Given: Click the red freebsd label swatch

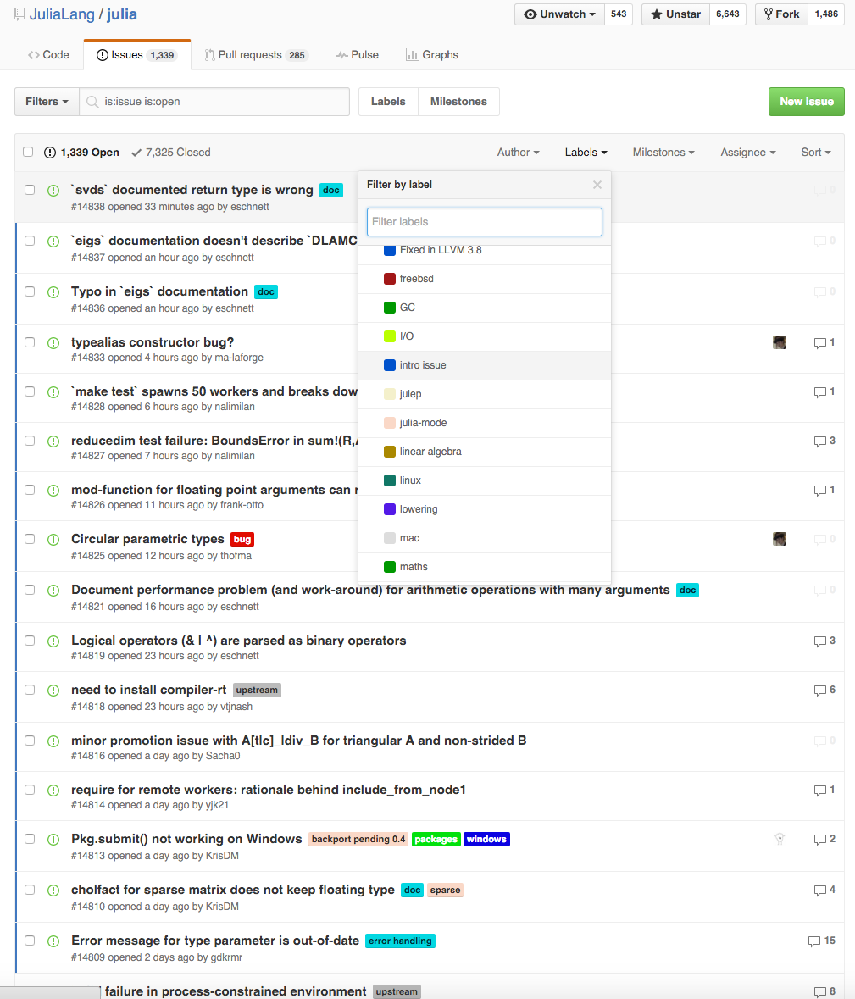Looking at the screenshot, I should click(x=390, y=279).
